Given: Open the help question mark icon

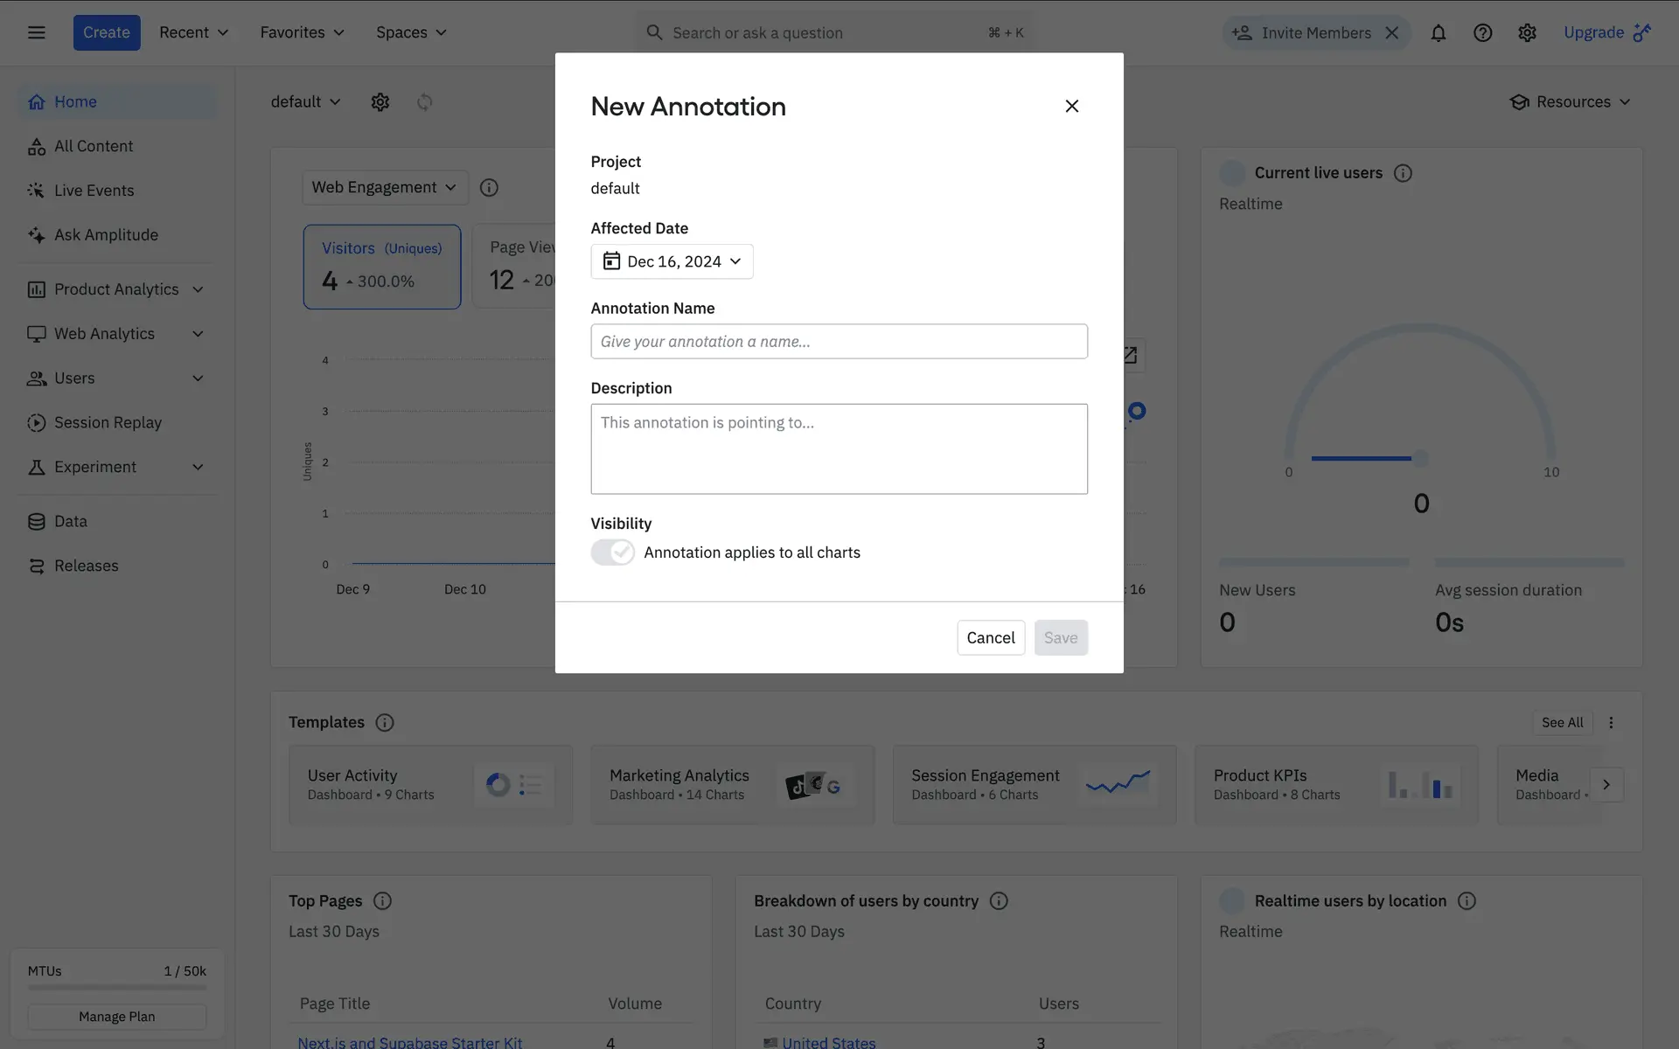Looking at the screenshot, I should click(x=1482, y=32).
